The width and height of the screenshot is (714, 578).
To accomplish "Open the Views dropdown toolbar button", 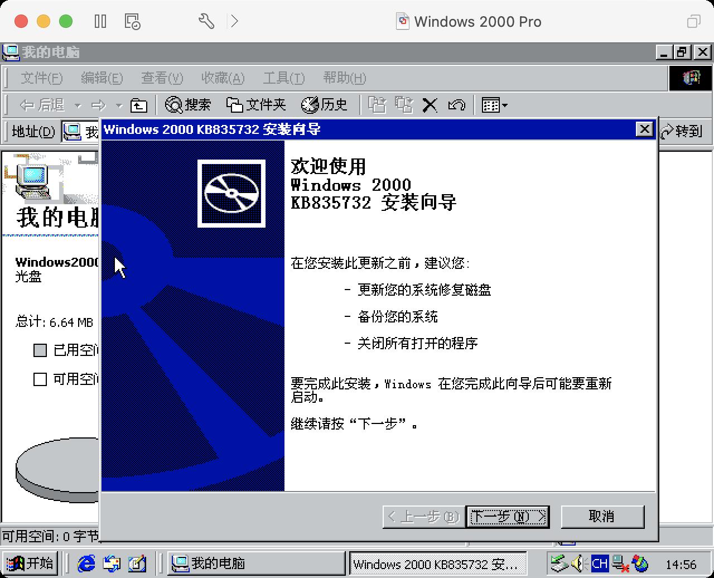I will click(x=494, y=105).
